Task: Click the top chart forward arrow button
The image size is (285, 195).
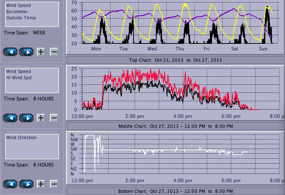Action: 27,51
